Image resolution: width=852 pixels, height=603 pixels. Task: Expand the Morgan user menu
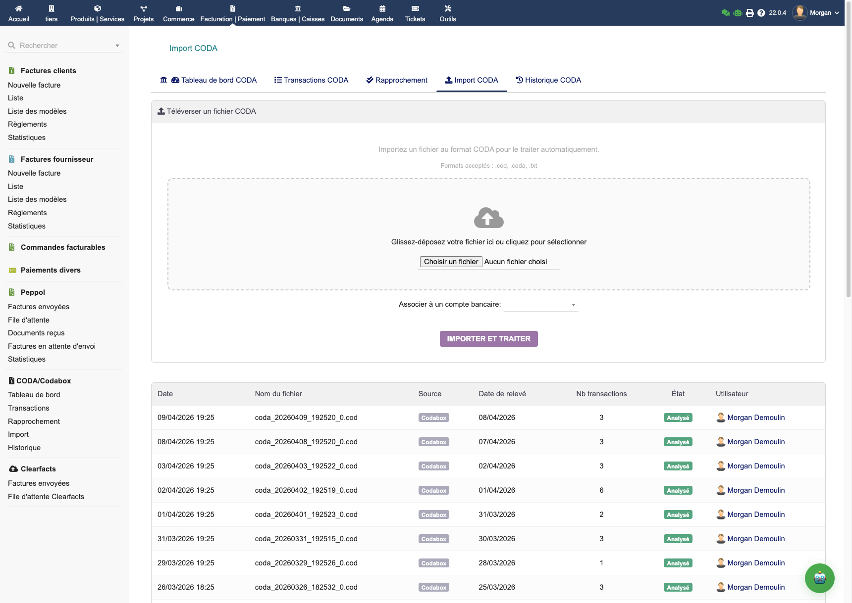(820, 13)
